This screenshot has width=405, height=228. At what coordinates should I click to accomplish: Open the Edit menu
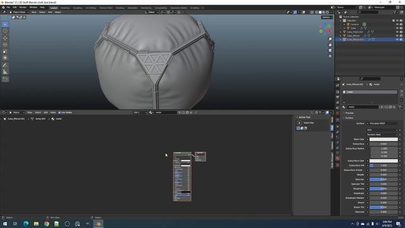[x=15, y=8]
